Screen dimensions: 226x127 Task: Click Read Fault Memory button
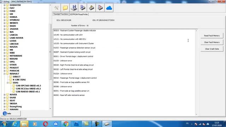(x=212, y=36)
